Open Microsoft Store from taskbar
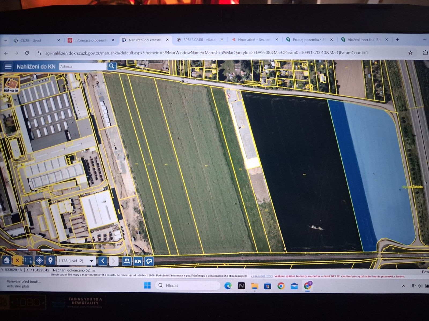Screen dimensions: 429x321 (268, 286)
